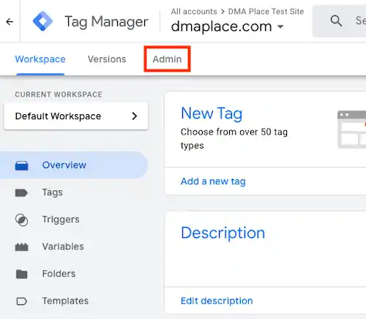The height and width of the screenshot is (319, 366).
Task: Click the Edit description link
Action: pyautogui.click(x=217, y=301)
